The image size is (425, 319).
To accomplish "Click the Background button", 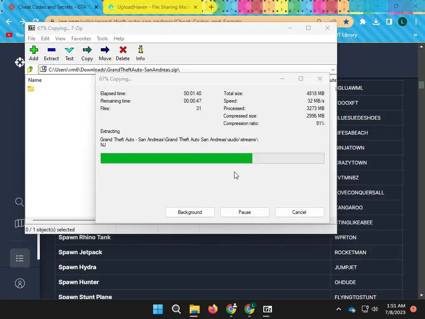I will (190, 212).
